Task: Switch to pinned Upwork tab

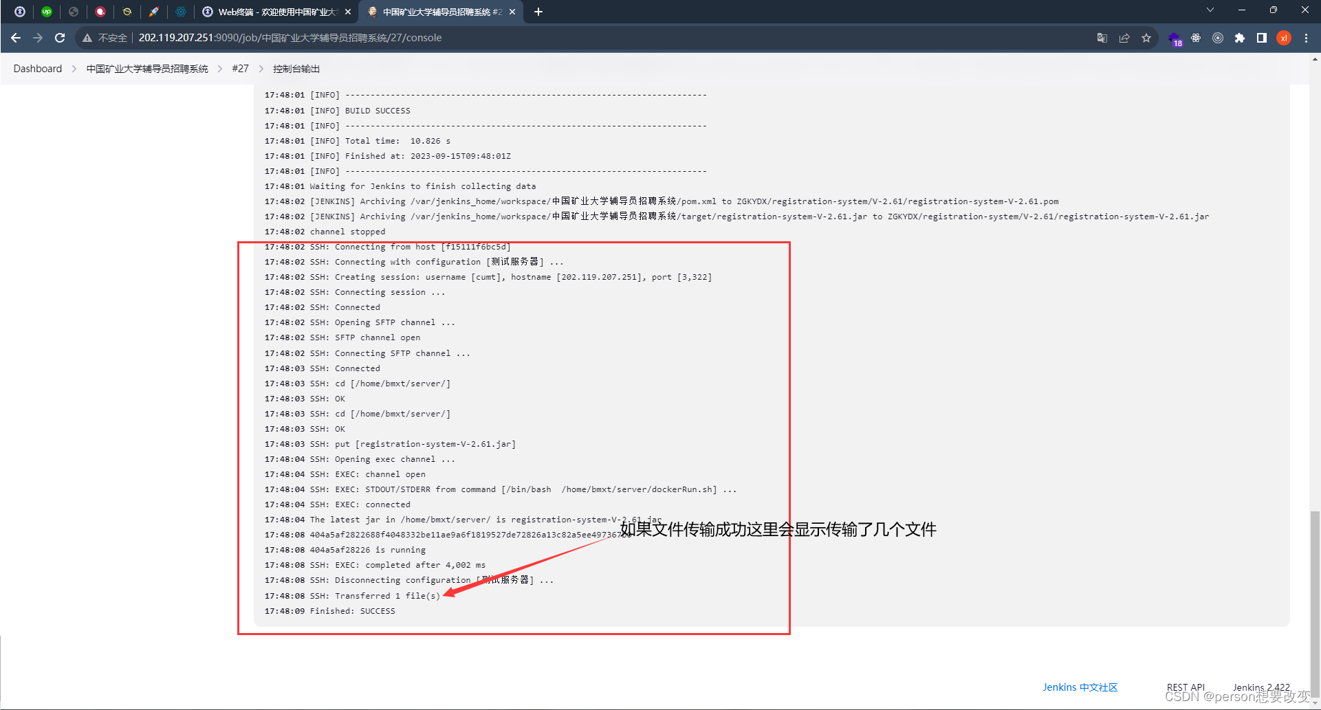Action: pyautogui.click(x=47, y=12)
